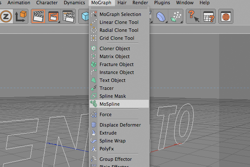
Task: Add a Group Effector
Action: click(119, 159)
